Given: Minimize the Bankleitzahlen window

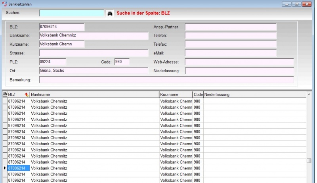Looking at the screenshot, I should [286, 4].
